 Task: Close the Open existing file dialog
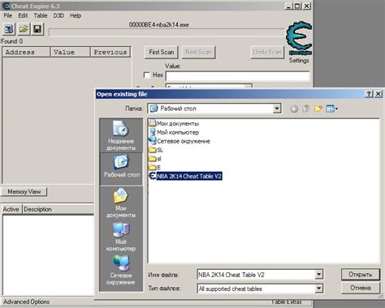click(379, 94)
